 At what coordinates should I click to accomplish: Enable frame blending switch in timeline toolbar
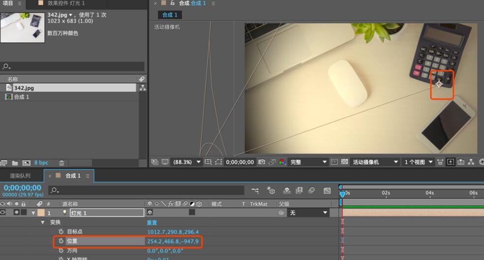[299, 191]
